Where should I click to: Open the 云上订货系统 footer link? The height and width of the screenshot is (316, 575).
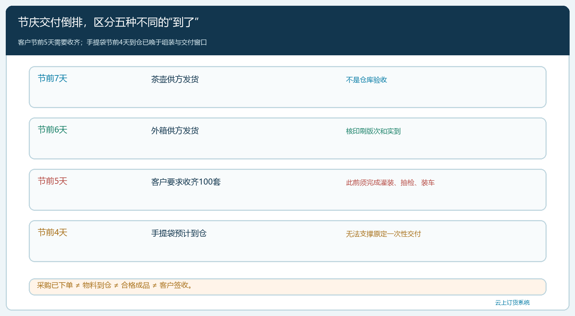512,303
